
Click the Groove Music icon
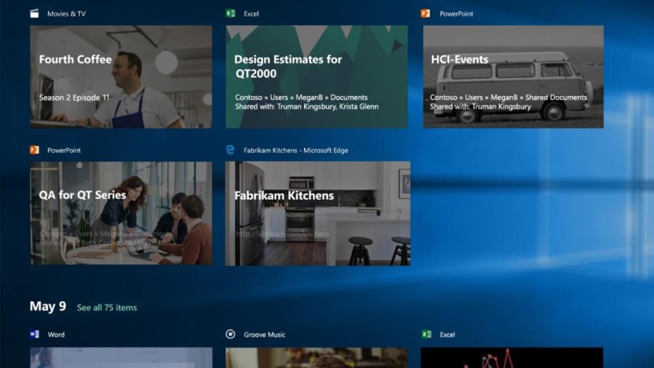pyautogui.click(x=231, y=334)
